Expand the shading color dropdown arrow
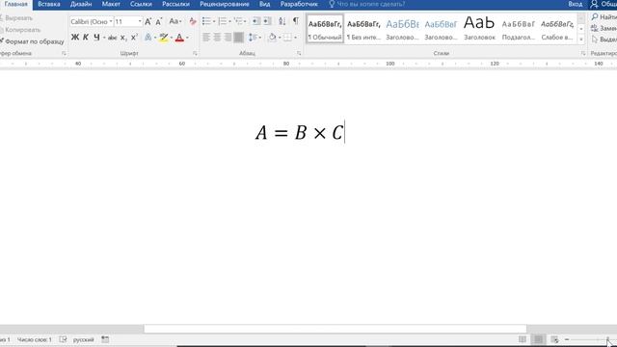617x347 pixels. point(280,38)
